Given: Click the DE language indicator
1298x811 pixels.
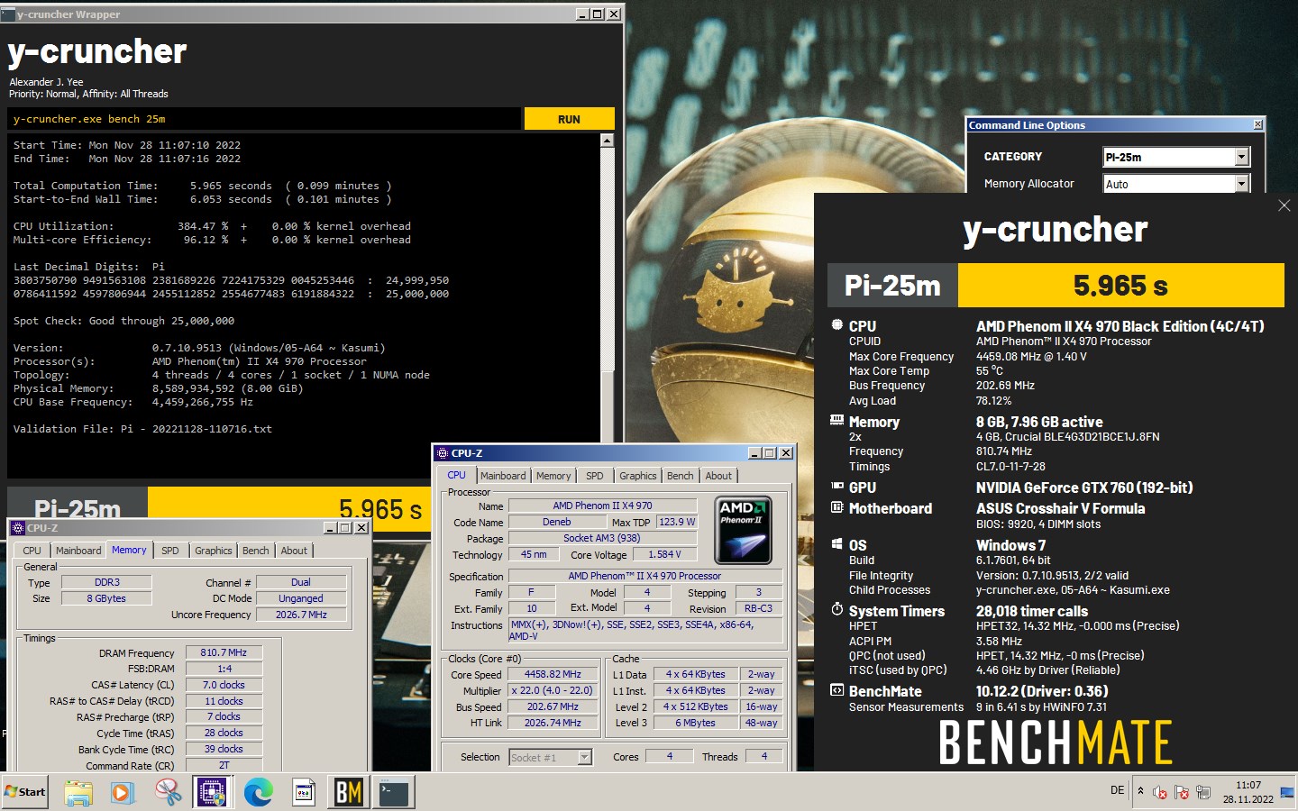Looking at the screenshot, I should 1117,790.
